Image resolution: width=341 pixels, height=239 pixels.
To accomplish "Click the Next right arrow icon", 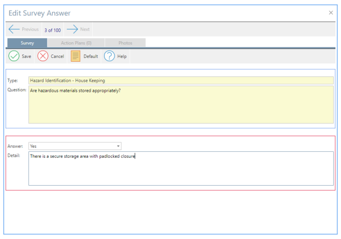I will click(x=72, y=29).
